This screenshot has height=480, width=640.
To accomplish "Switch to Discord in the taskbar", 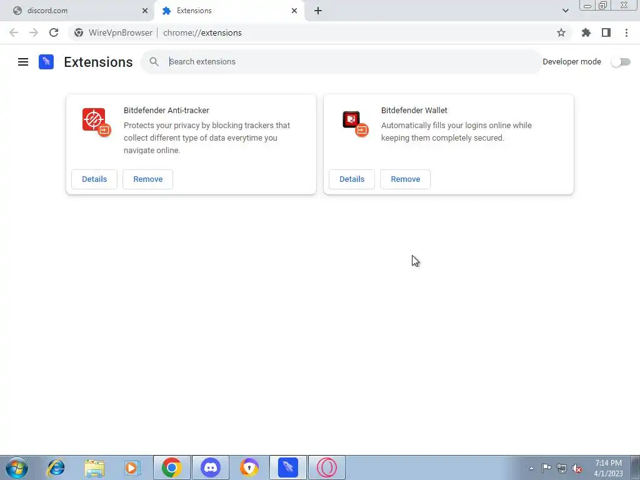I will tap(211, 467).
